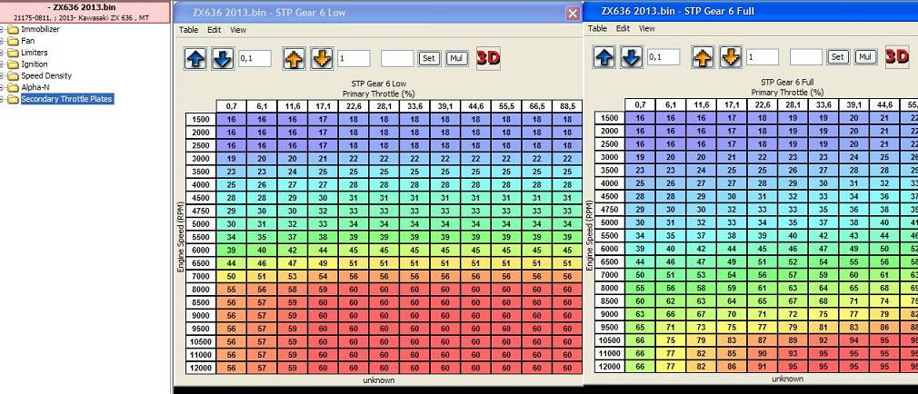Click the 0,1 step field in Gear 6 Low
The image size is (918, 394).
256,58
